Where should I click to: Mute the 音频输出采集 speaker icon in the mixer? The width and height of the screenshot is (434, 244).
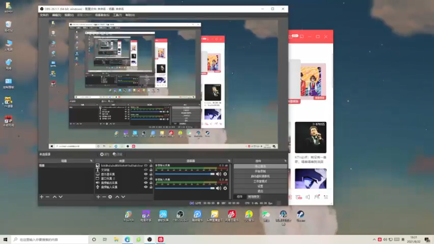219,174
